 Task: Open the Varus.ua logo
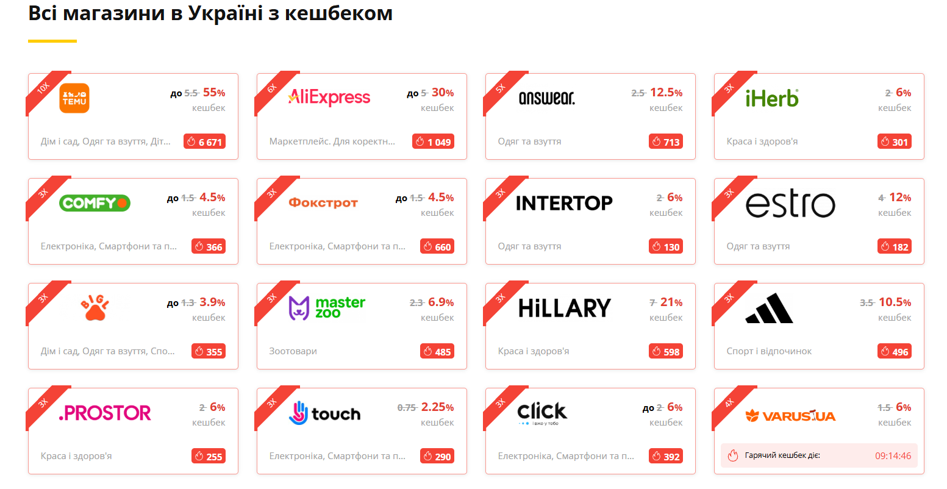coord(790,416)
